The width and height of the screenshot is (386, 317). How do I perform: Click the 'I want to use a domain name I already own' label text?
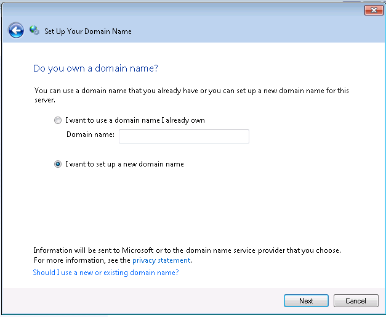pyautogui.click(x=135, y=120)
